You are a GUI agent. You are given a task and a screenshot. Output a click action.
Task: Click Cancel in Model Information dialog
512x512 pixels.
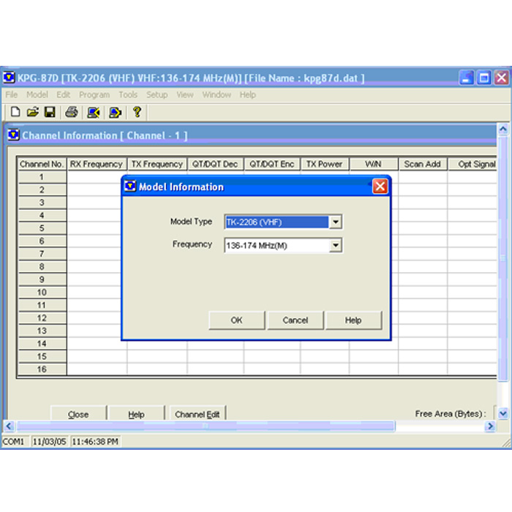[x=295, y=320]
